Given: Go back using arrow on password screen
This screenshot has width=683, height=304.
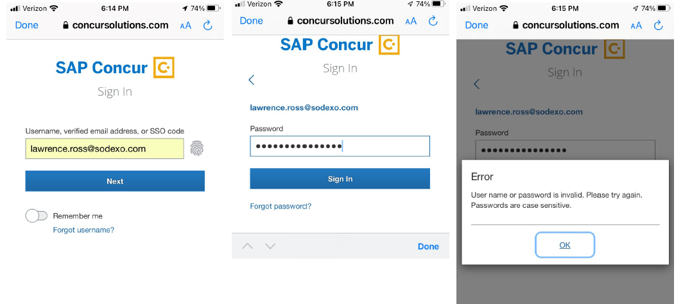Looking at the screenshot, I should pyautogui.click(x=252, y=80).
